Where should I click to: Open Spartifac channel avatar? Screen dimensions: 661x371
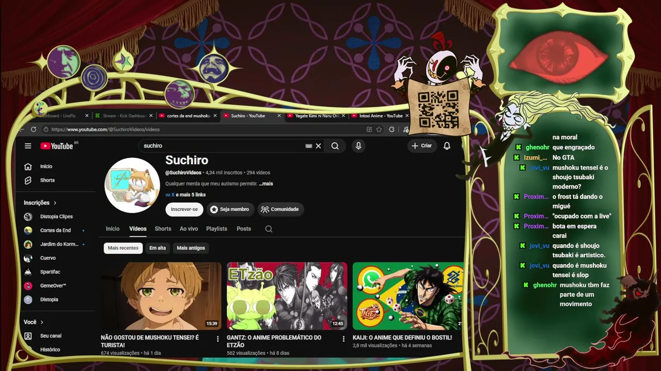tap(28, 272)
